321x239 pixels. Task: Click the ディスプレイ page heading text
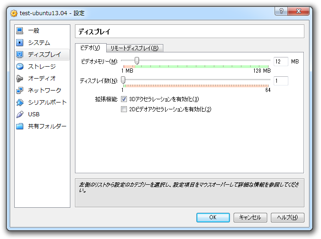94,32
